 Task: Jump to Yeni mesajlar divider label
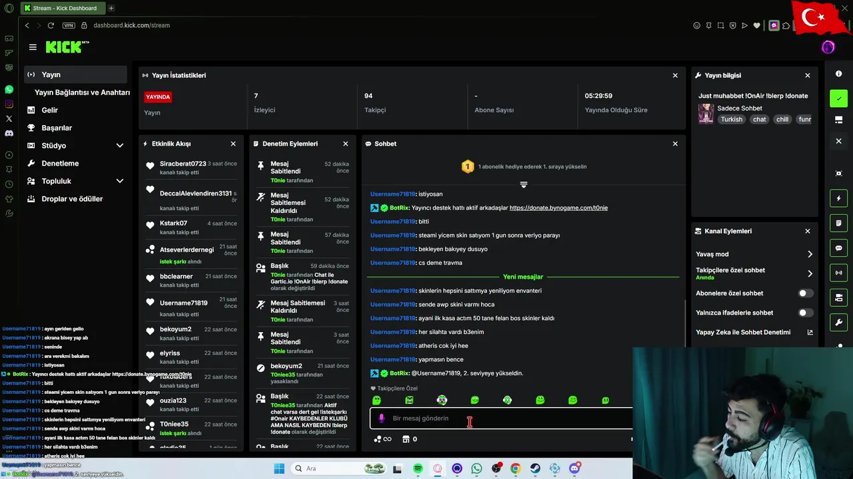[x=523, y=277]
